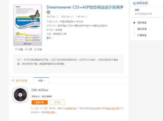Click the 当当 online resource entry
The width and height of the screenshot is (164, 121).
(x=137, y=10)
